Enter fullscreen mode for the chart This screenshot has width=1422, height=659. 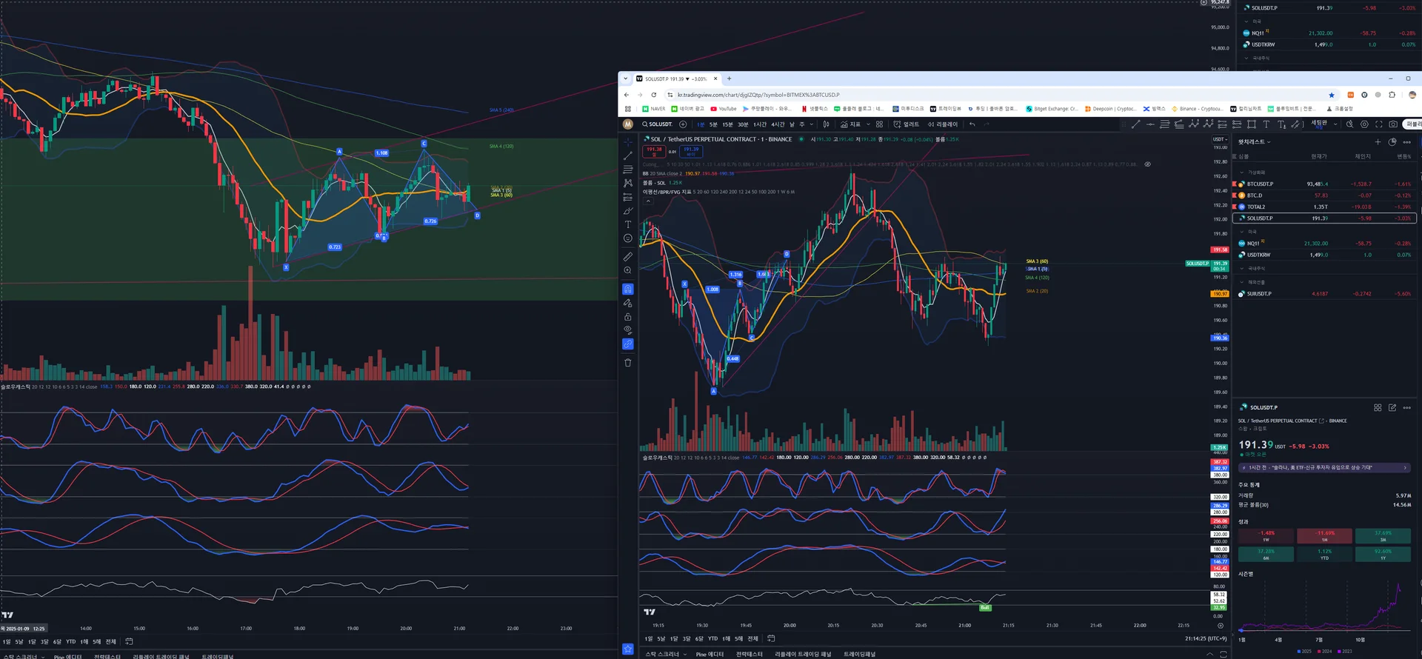click(x=1378, y=124)
